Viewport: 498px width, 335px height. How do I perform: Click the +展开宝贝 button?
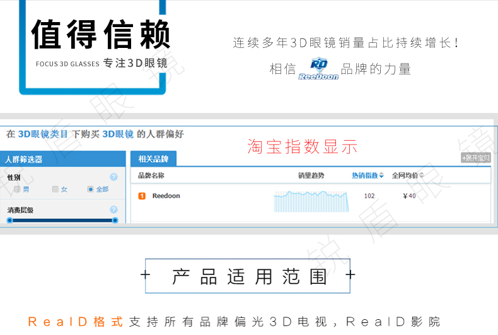click(476, 158)
